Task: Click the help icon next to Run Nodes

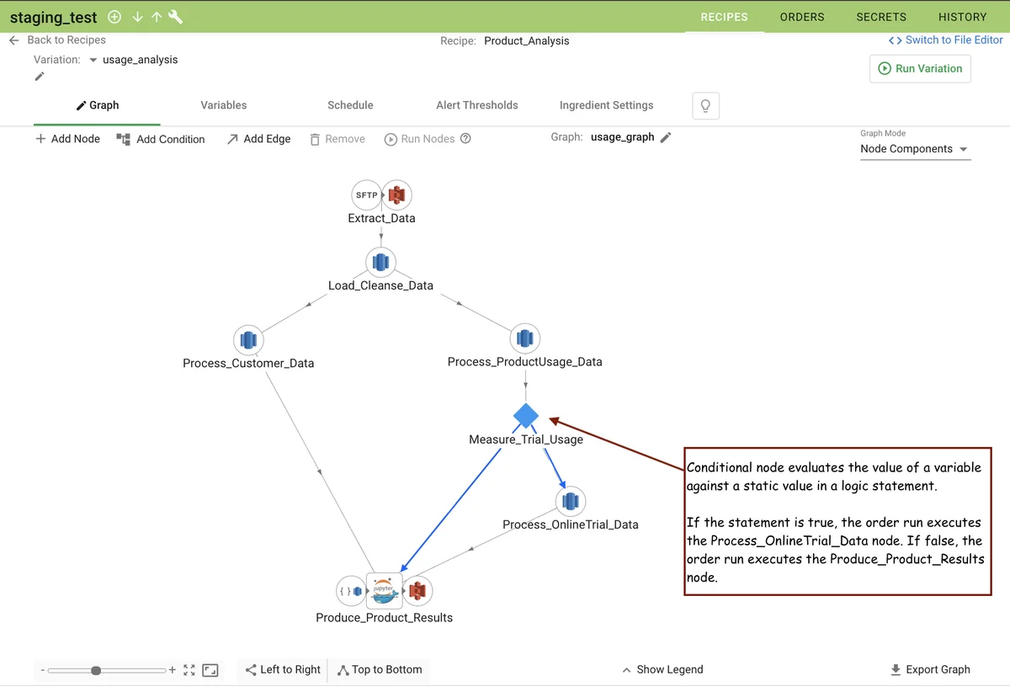Action: [465, 139]
